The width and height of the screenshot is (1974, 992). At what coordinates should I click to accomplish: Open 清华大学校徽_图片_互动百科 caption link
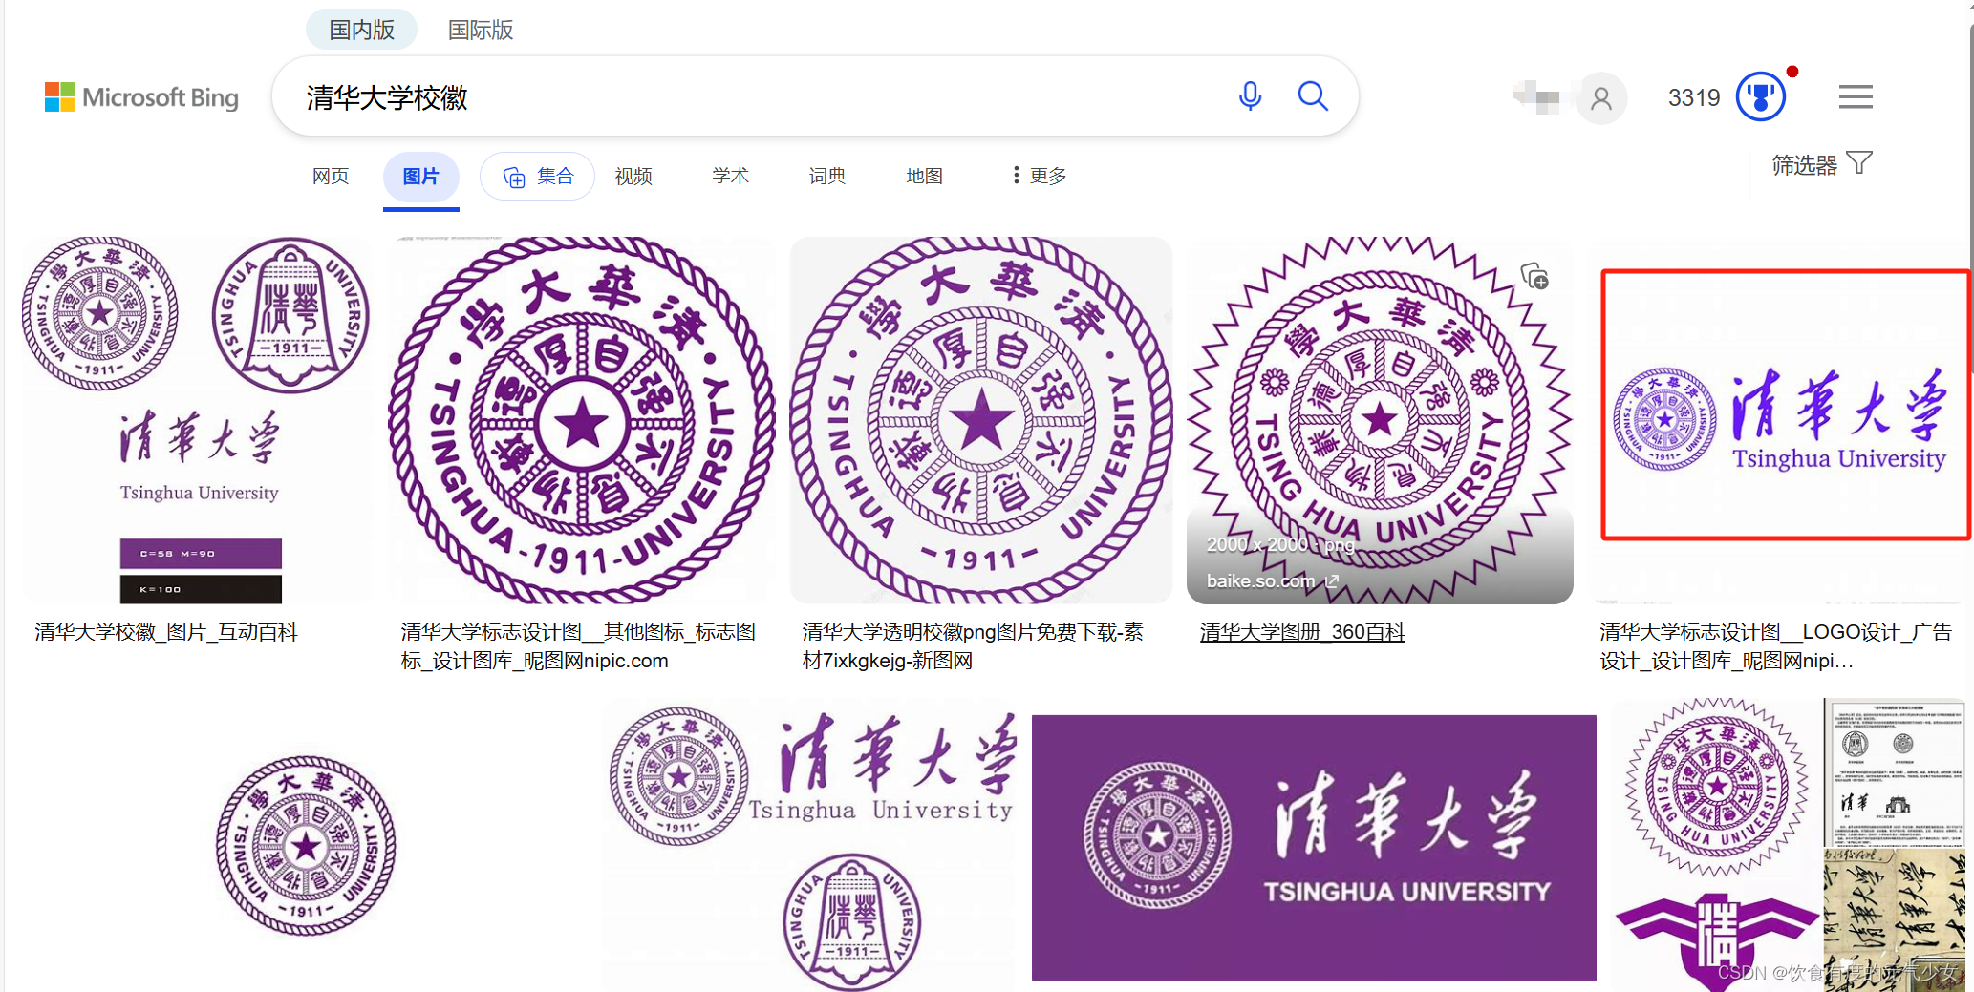(166, 632)
